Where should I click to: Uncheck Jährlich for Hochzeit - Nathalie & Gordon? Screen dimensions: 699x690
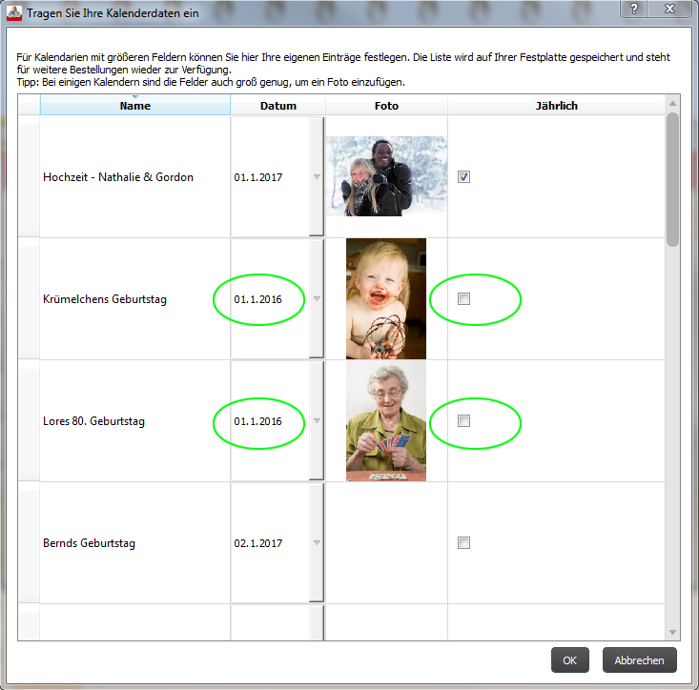pos(463,177)
